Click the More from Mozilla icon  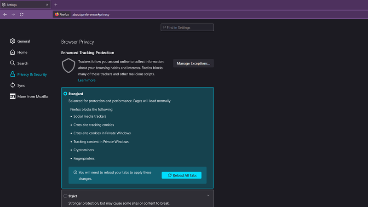[x=13, y=97]
